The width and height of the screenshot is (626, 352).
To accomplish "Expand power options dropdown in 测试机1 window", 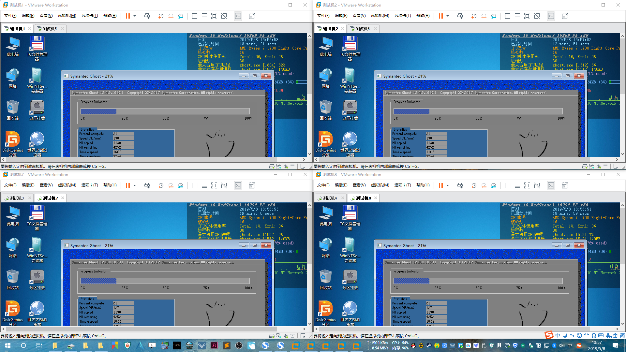I will [135, 16].
